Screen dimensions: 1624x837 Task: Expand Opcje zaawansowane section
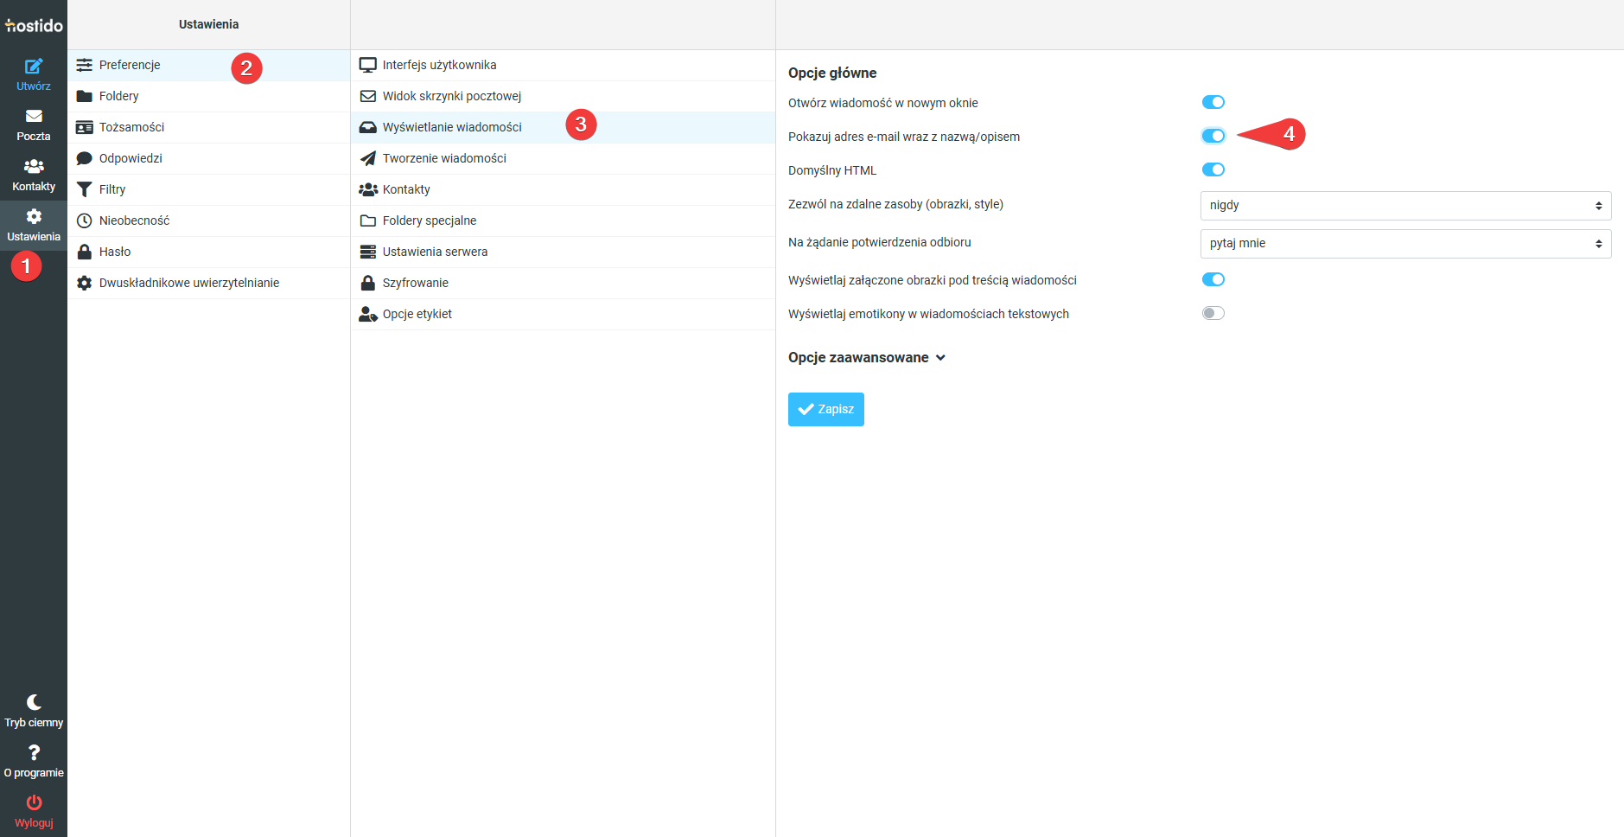coord(866,358)
